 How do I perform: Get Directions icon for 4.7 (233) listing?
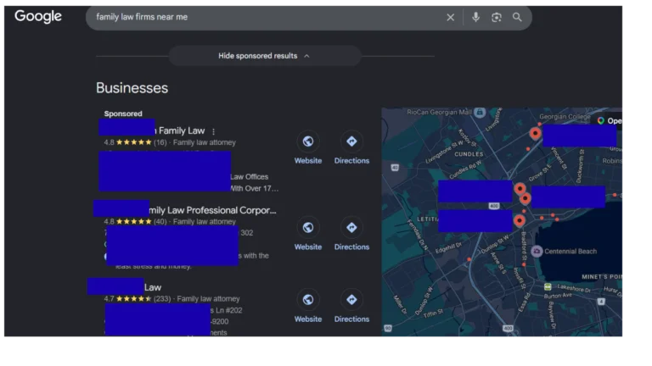point(351,300)
